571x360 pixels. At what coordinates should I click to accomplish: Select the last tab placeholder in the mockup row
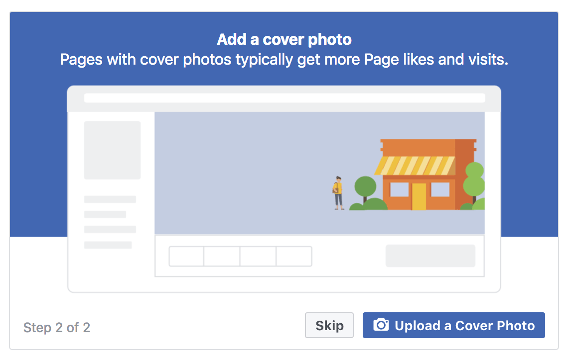coord(294,256)
